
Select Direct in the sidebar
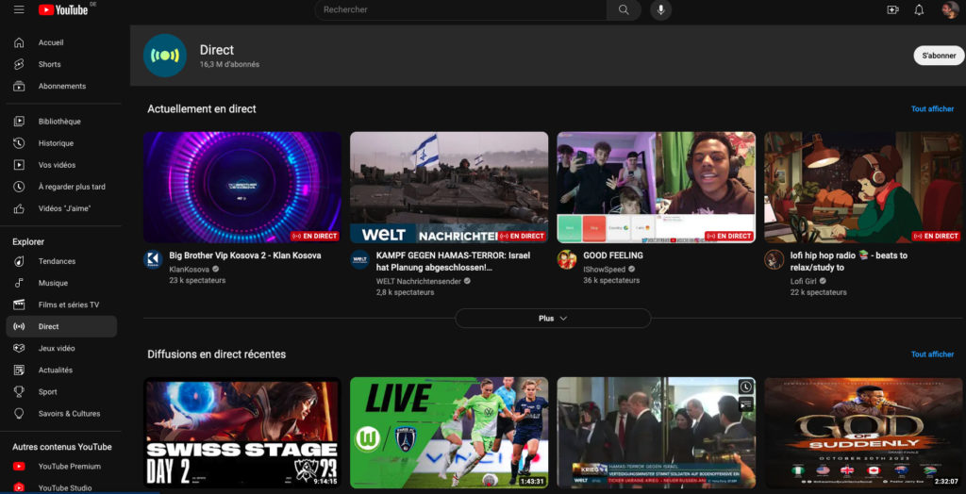coord(61,326)
